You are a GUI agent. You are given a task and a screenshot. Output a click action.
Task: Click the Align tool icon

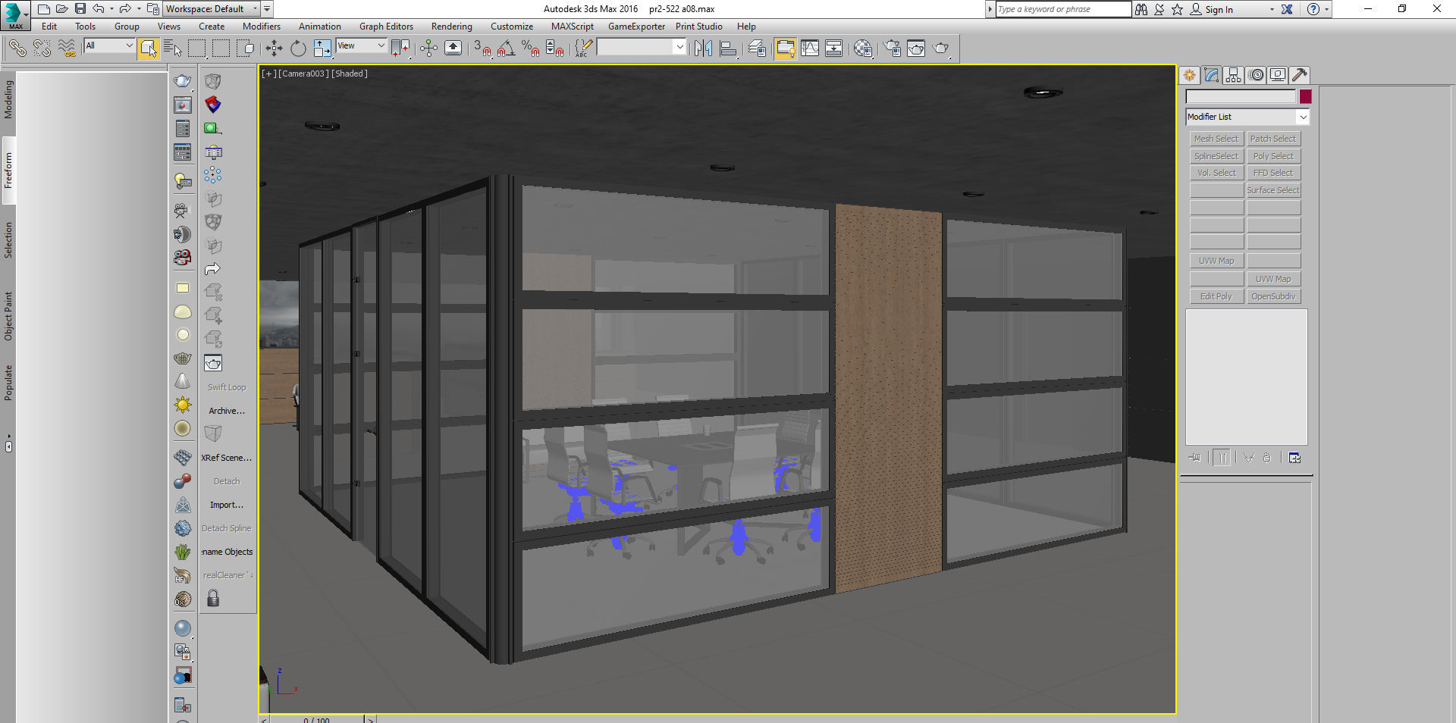[728, 49]
